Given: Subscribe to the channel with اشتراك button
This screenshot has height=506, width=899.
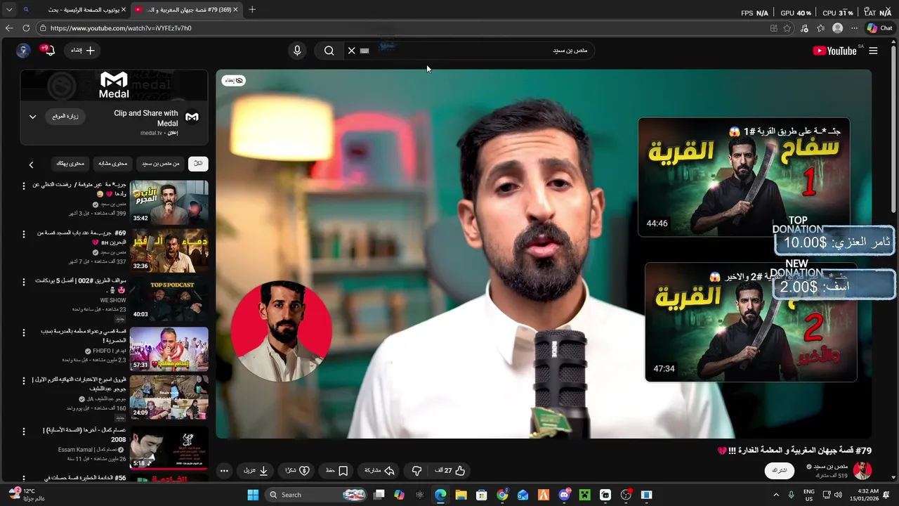Looking at the screenshot, I should [x=780, y=470].
